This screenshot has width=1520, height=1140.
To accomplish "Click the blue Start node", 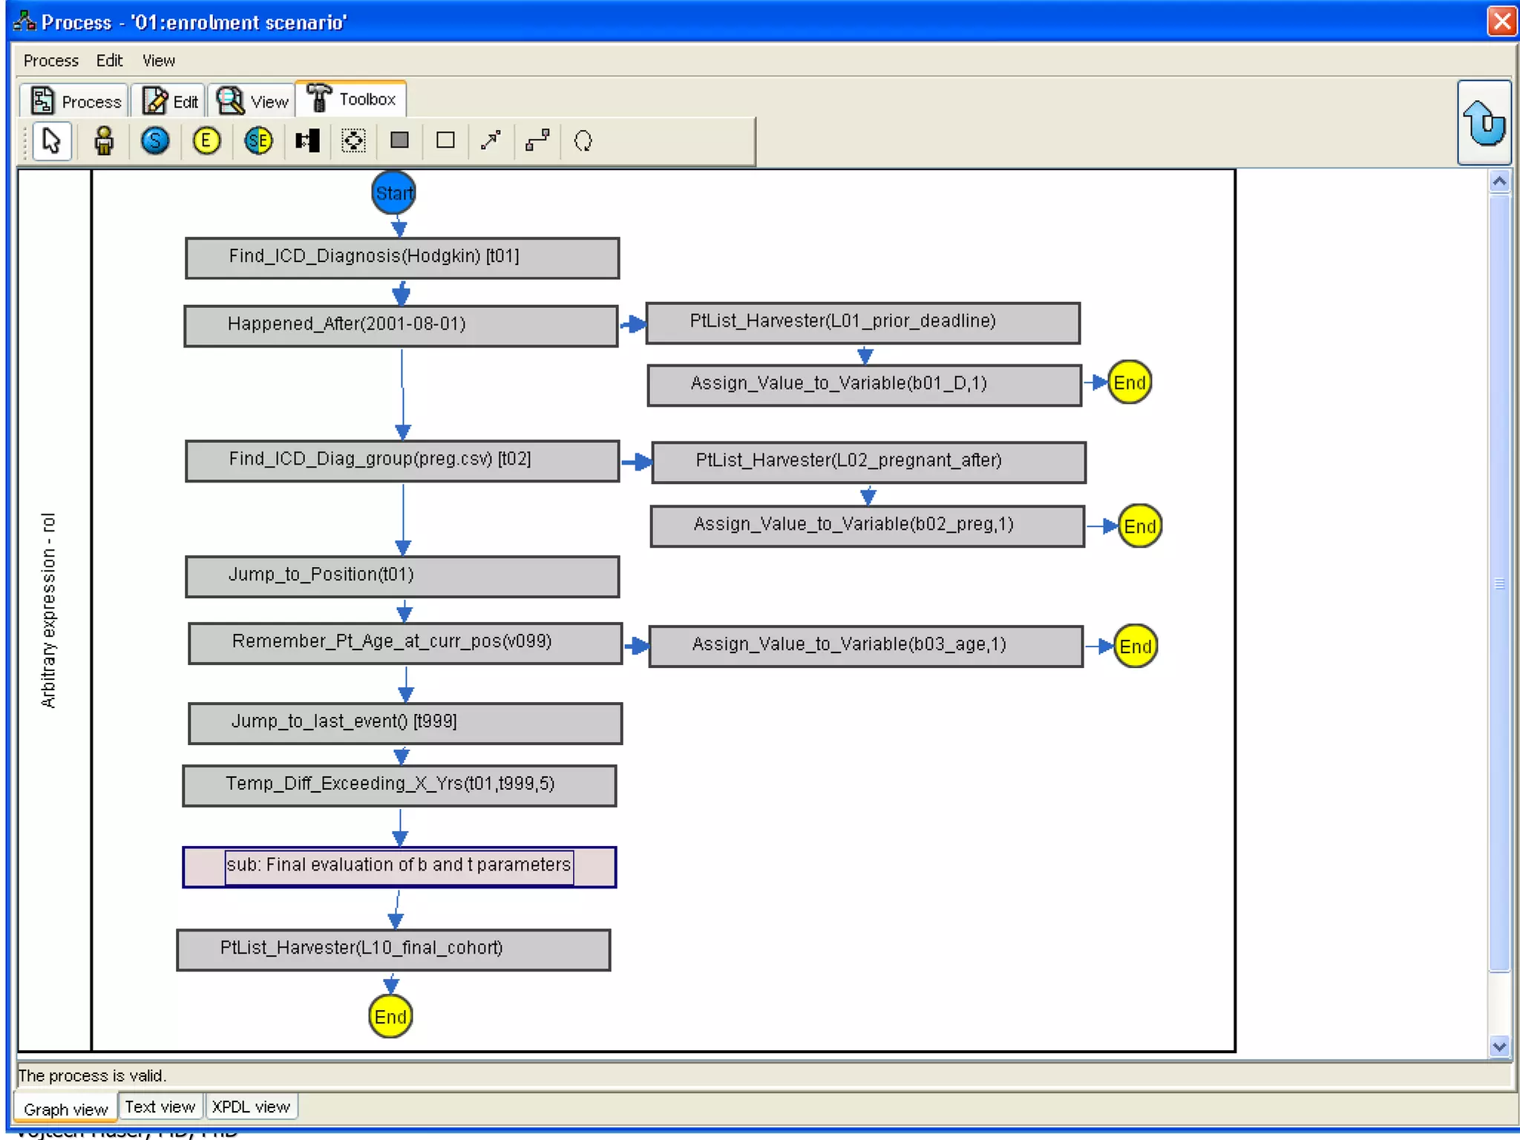I will click(x=393, y=193).
